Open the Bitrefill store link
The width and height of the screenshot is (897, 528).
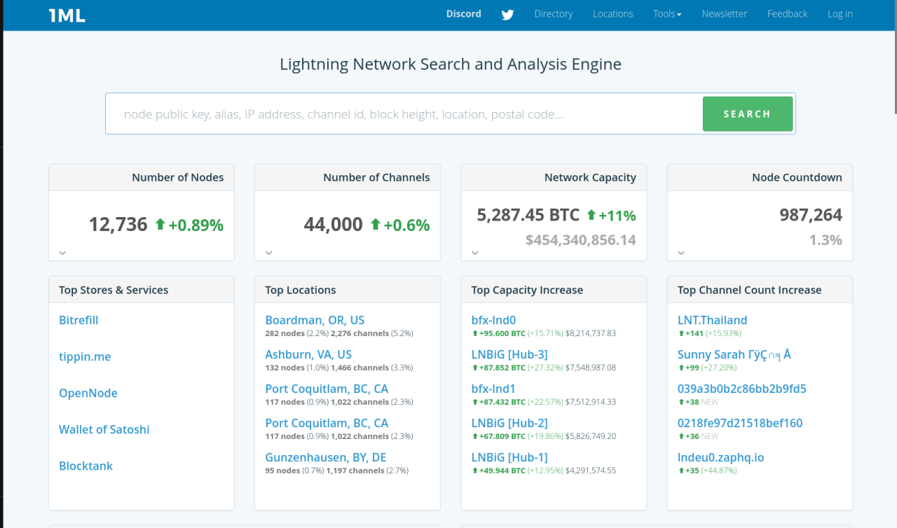[x=78, y=320]
